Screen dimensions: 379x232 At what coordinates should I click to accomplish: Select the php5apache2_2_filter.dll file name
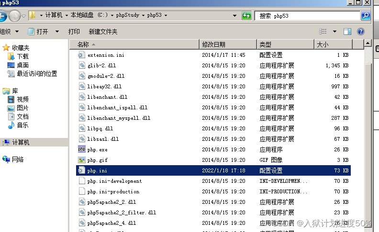(122, 212)
